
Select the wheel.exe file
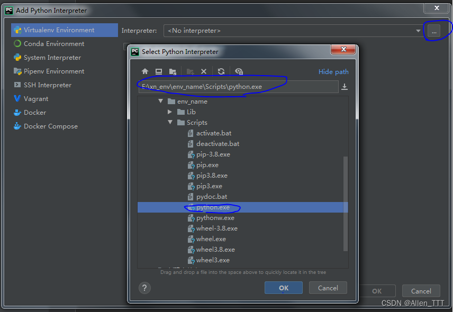(x=211, y=239)
